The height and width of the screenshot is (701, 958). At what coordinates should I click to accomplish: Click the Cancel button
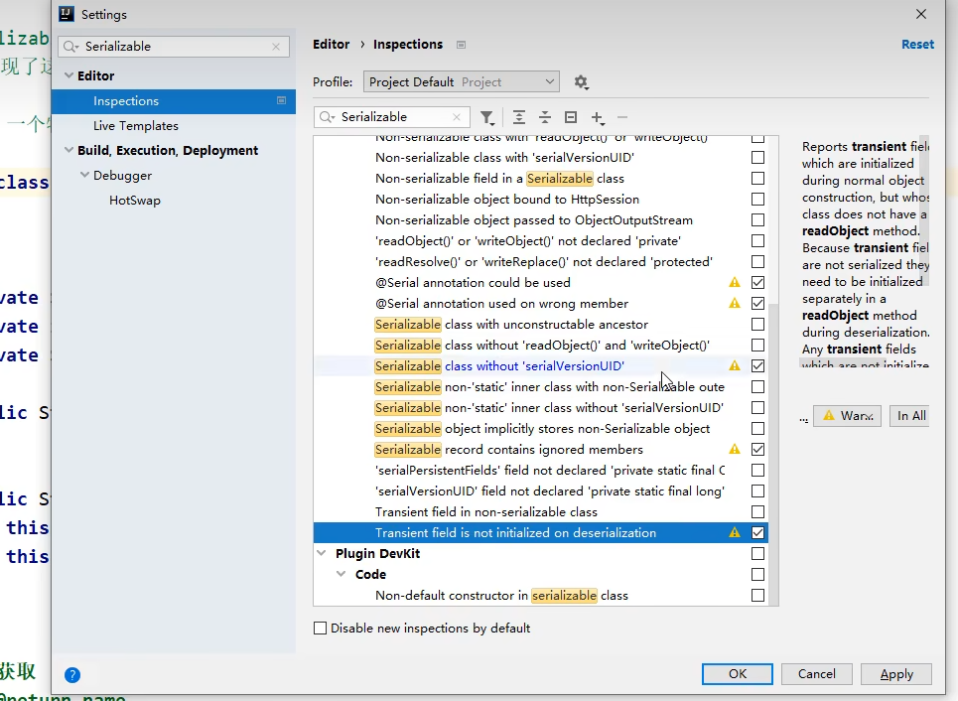coord(816,674)
